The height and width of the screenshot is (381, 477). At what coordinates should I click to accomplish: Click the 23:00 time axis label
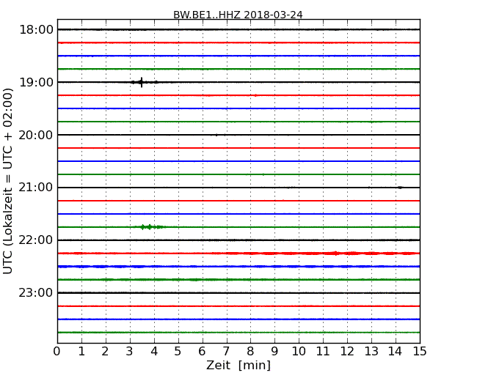(36, 292)
